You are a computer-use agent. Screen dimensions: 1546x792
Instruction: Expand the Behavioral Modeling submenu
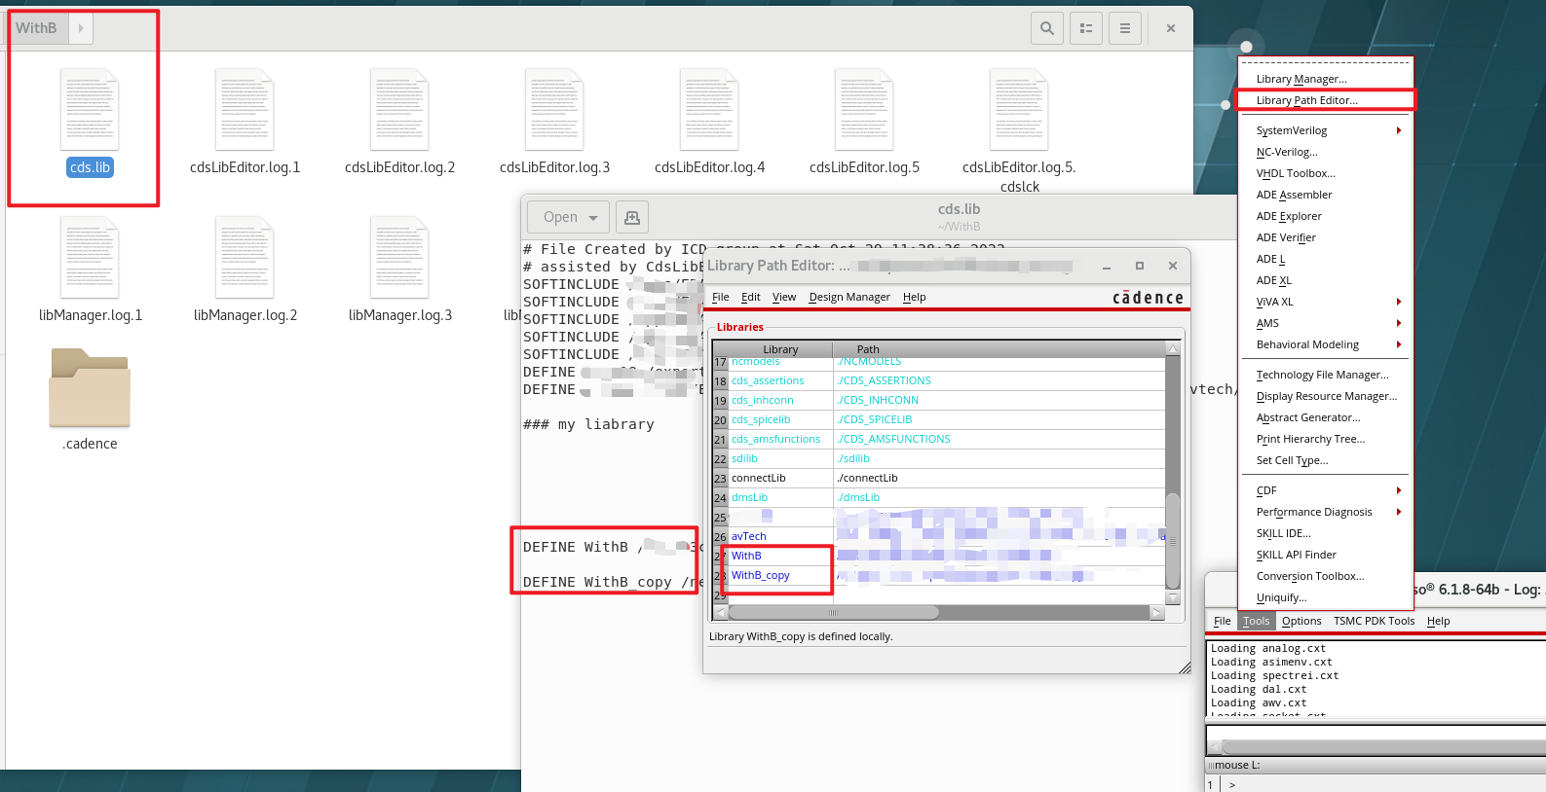point(1325,344)
